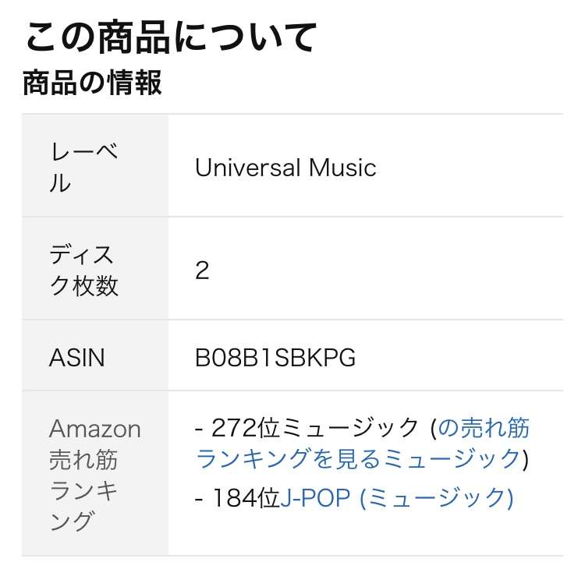Click the この商品について heading
The image size is (585, 562).
click(x=170, y=37)
